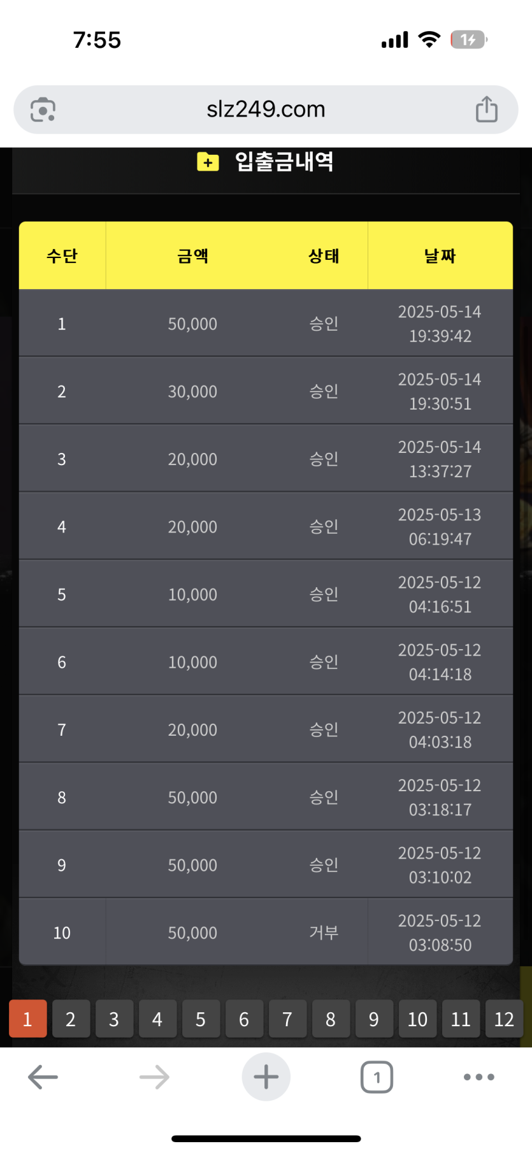The image size is (532, 1153).
Task: Tap the yellow folder icon beside 입출금내역
Action: tap(208, 162)
